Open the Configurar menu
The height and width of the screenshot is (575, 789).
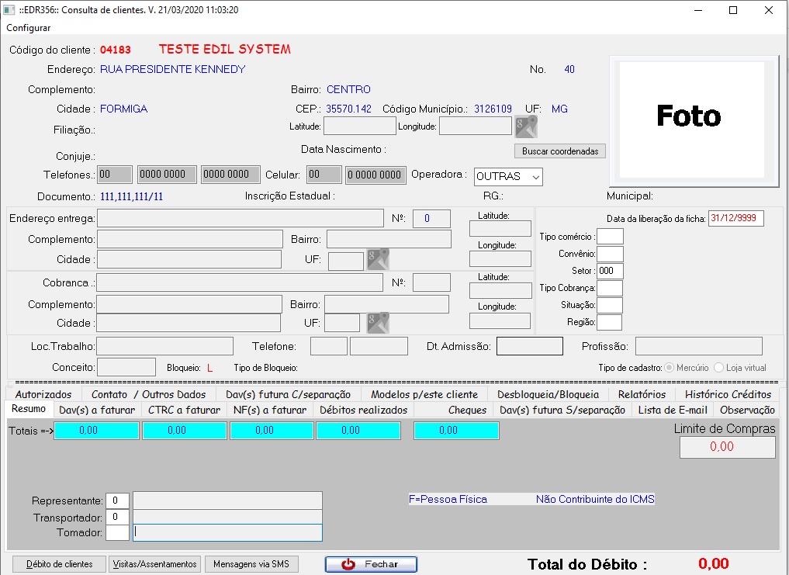28,28
